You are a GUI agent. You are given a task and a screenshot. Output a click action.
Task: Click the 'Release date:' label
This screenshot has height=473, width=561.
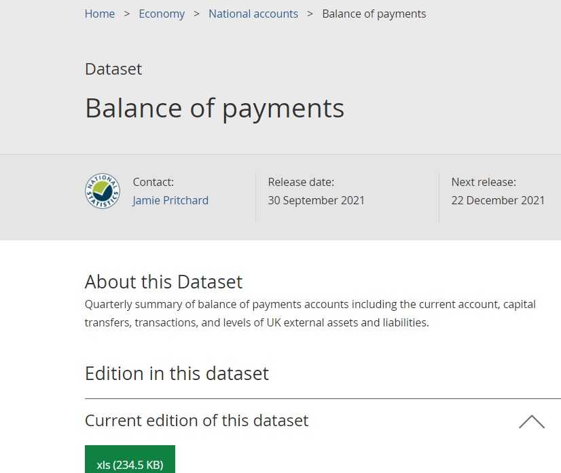301,182
